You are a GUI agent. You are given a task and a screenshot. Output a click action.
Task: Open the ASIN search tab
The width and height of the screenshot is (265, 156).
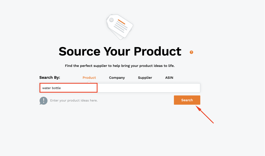(169, 78)
